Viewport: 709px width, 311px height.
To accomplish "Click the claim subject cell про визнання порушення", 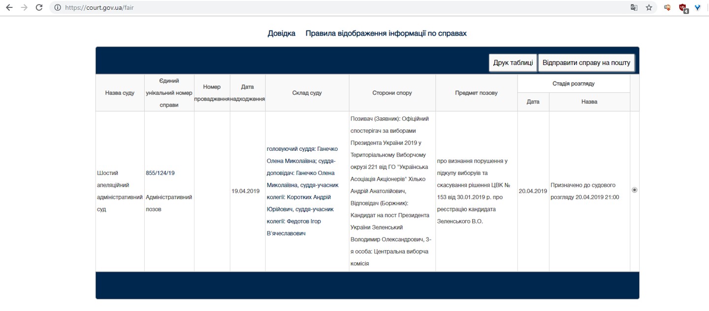I will click(476, 191).
